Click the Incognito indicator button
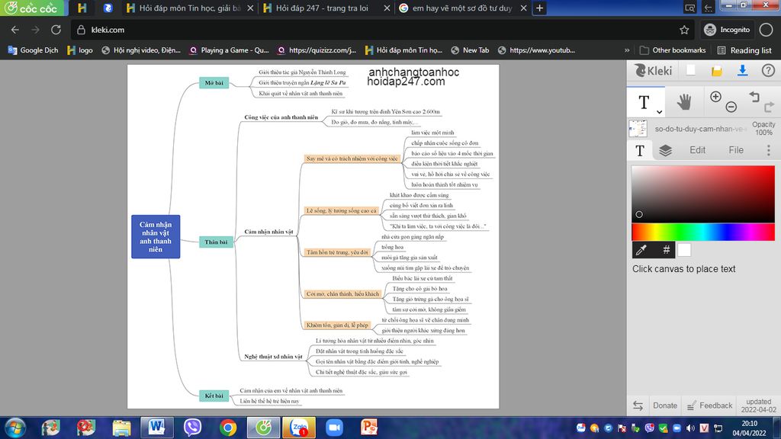The width and height of the screenshot is (781, 439). coord(726,30)
